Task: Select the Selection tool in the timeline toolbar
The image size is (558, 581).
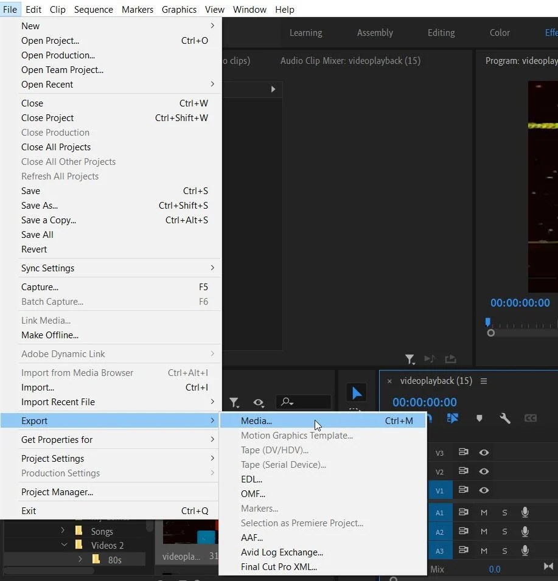Action: click(x=358, y=391)
